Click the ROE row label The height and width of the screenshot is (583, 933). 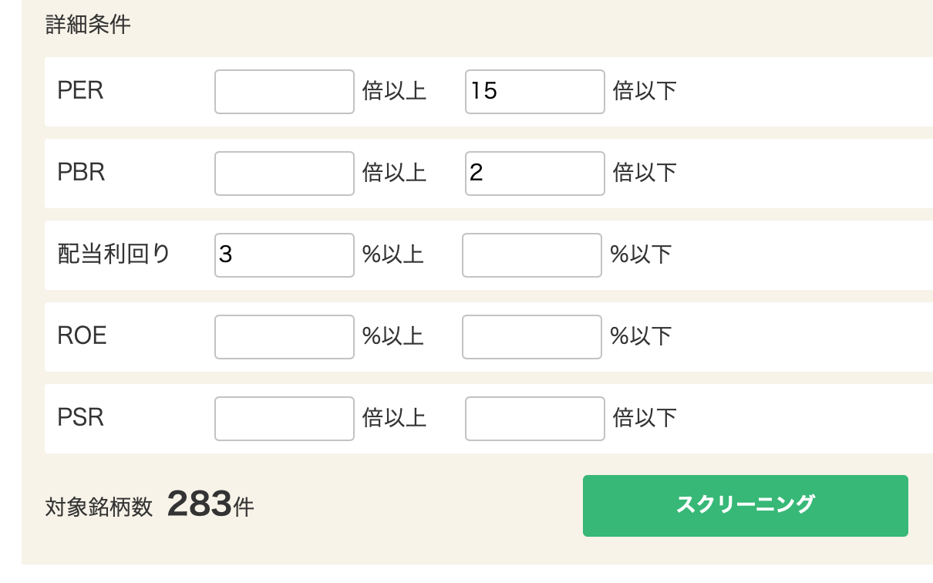tap(82, 336)
